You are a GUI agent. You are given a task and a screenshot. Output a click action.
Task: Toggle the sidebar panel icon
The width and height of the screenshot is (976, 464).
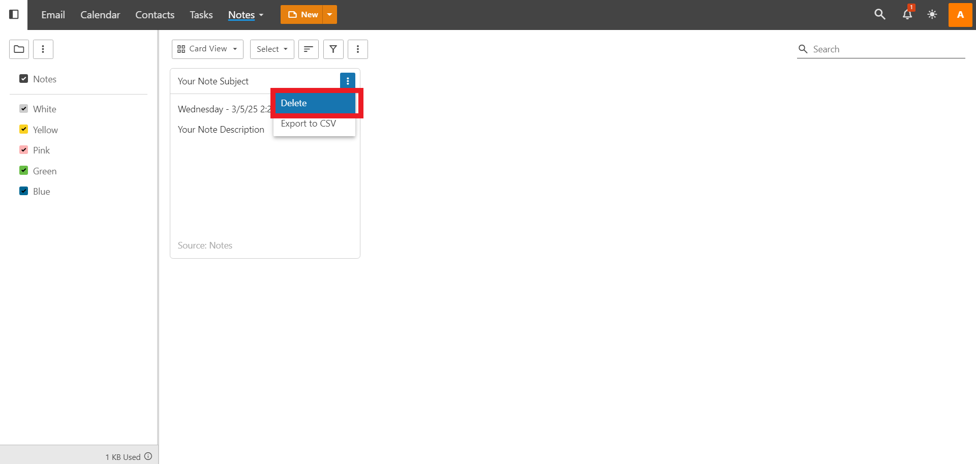click(14, 14)
